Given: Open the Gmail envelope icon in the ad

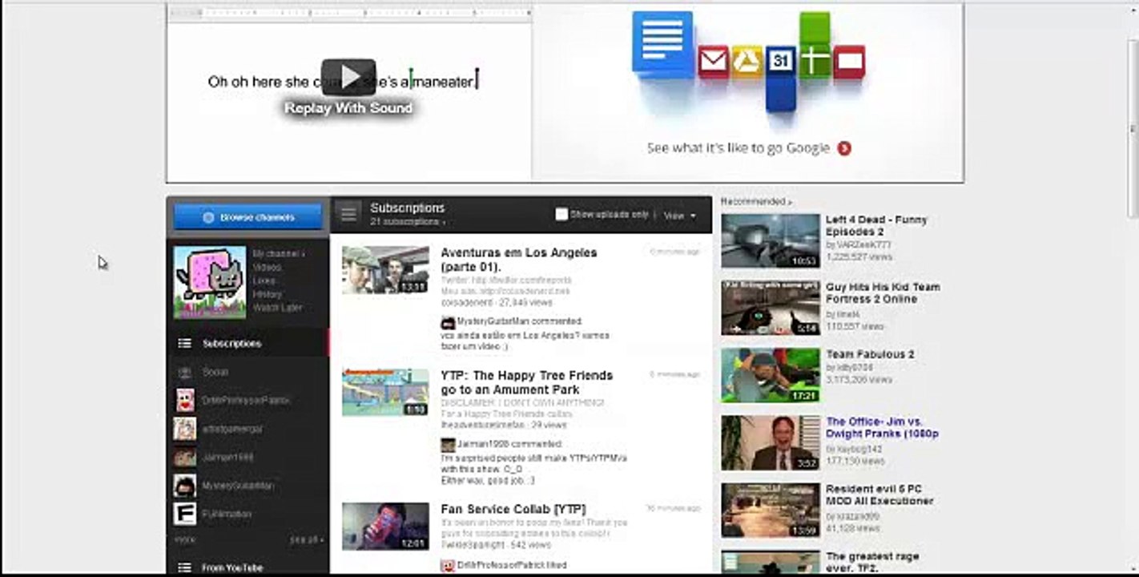Looking at the screenshot, I should [712, 61].
